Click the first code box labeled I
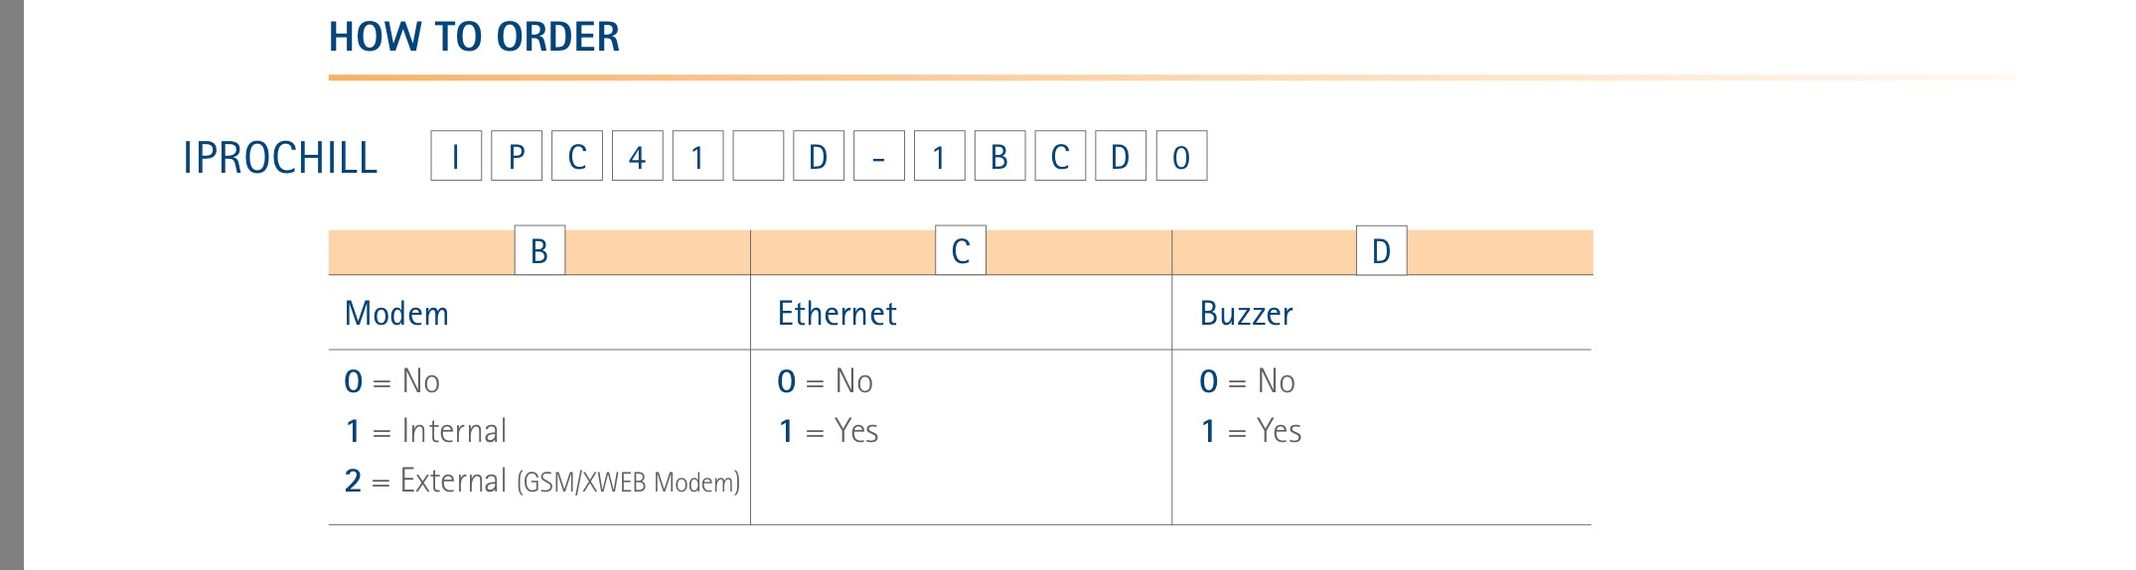Screen dimensions: 2136x570 (456, 156)
